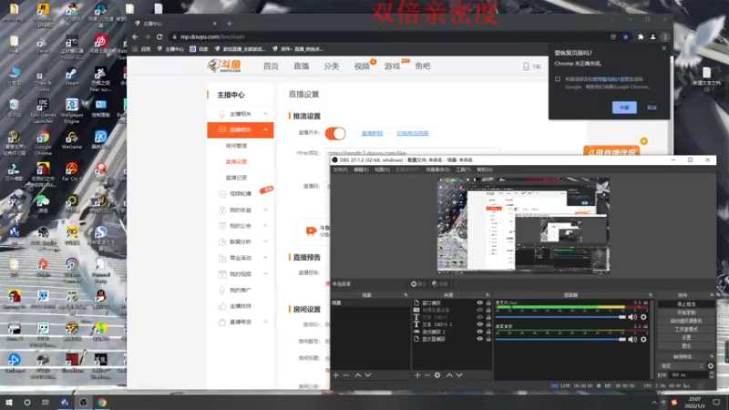Close the Chrome restore pages popup
Image resolution: width=729 pixels, height=410 pixels.
click(x=664, y=48)
